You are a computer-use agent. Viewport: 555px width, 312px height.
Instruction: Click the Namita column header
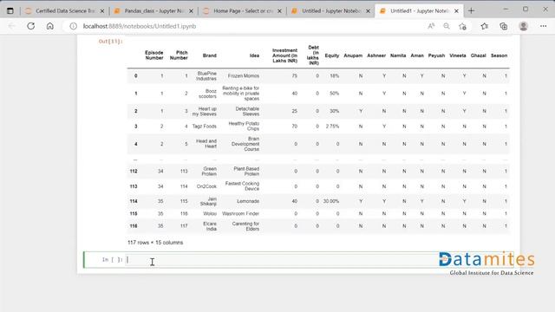398,55
